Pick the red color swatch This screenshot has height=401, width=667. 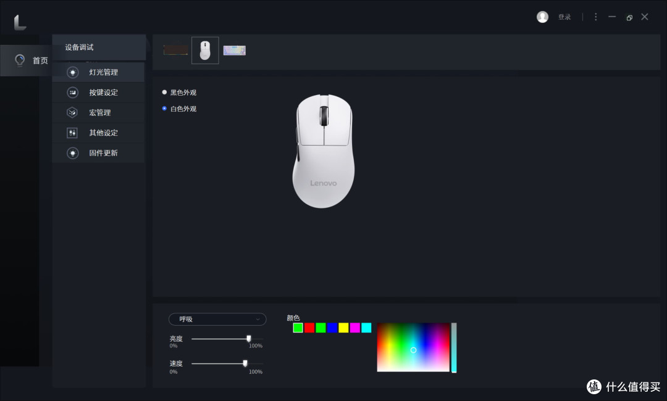[309, 328]
